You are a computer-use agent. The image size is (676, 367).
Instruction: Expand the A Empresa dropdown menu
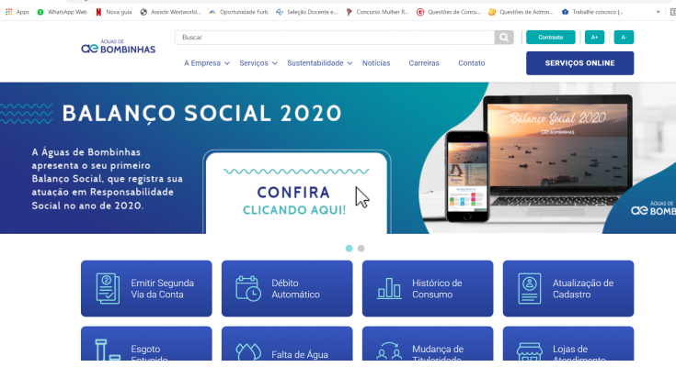[207, 63]
